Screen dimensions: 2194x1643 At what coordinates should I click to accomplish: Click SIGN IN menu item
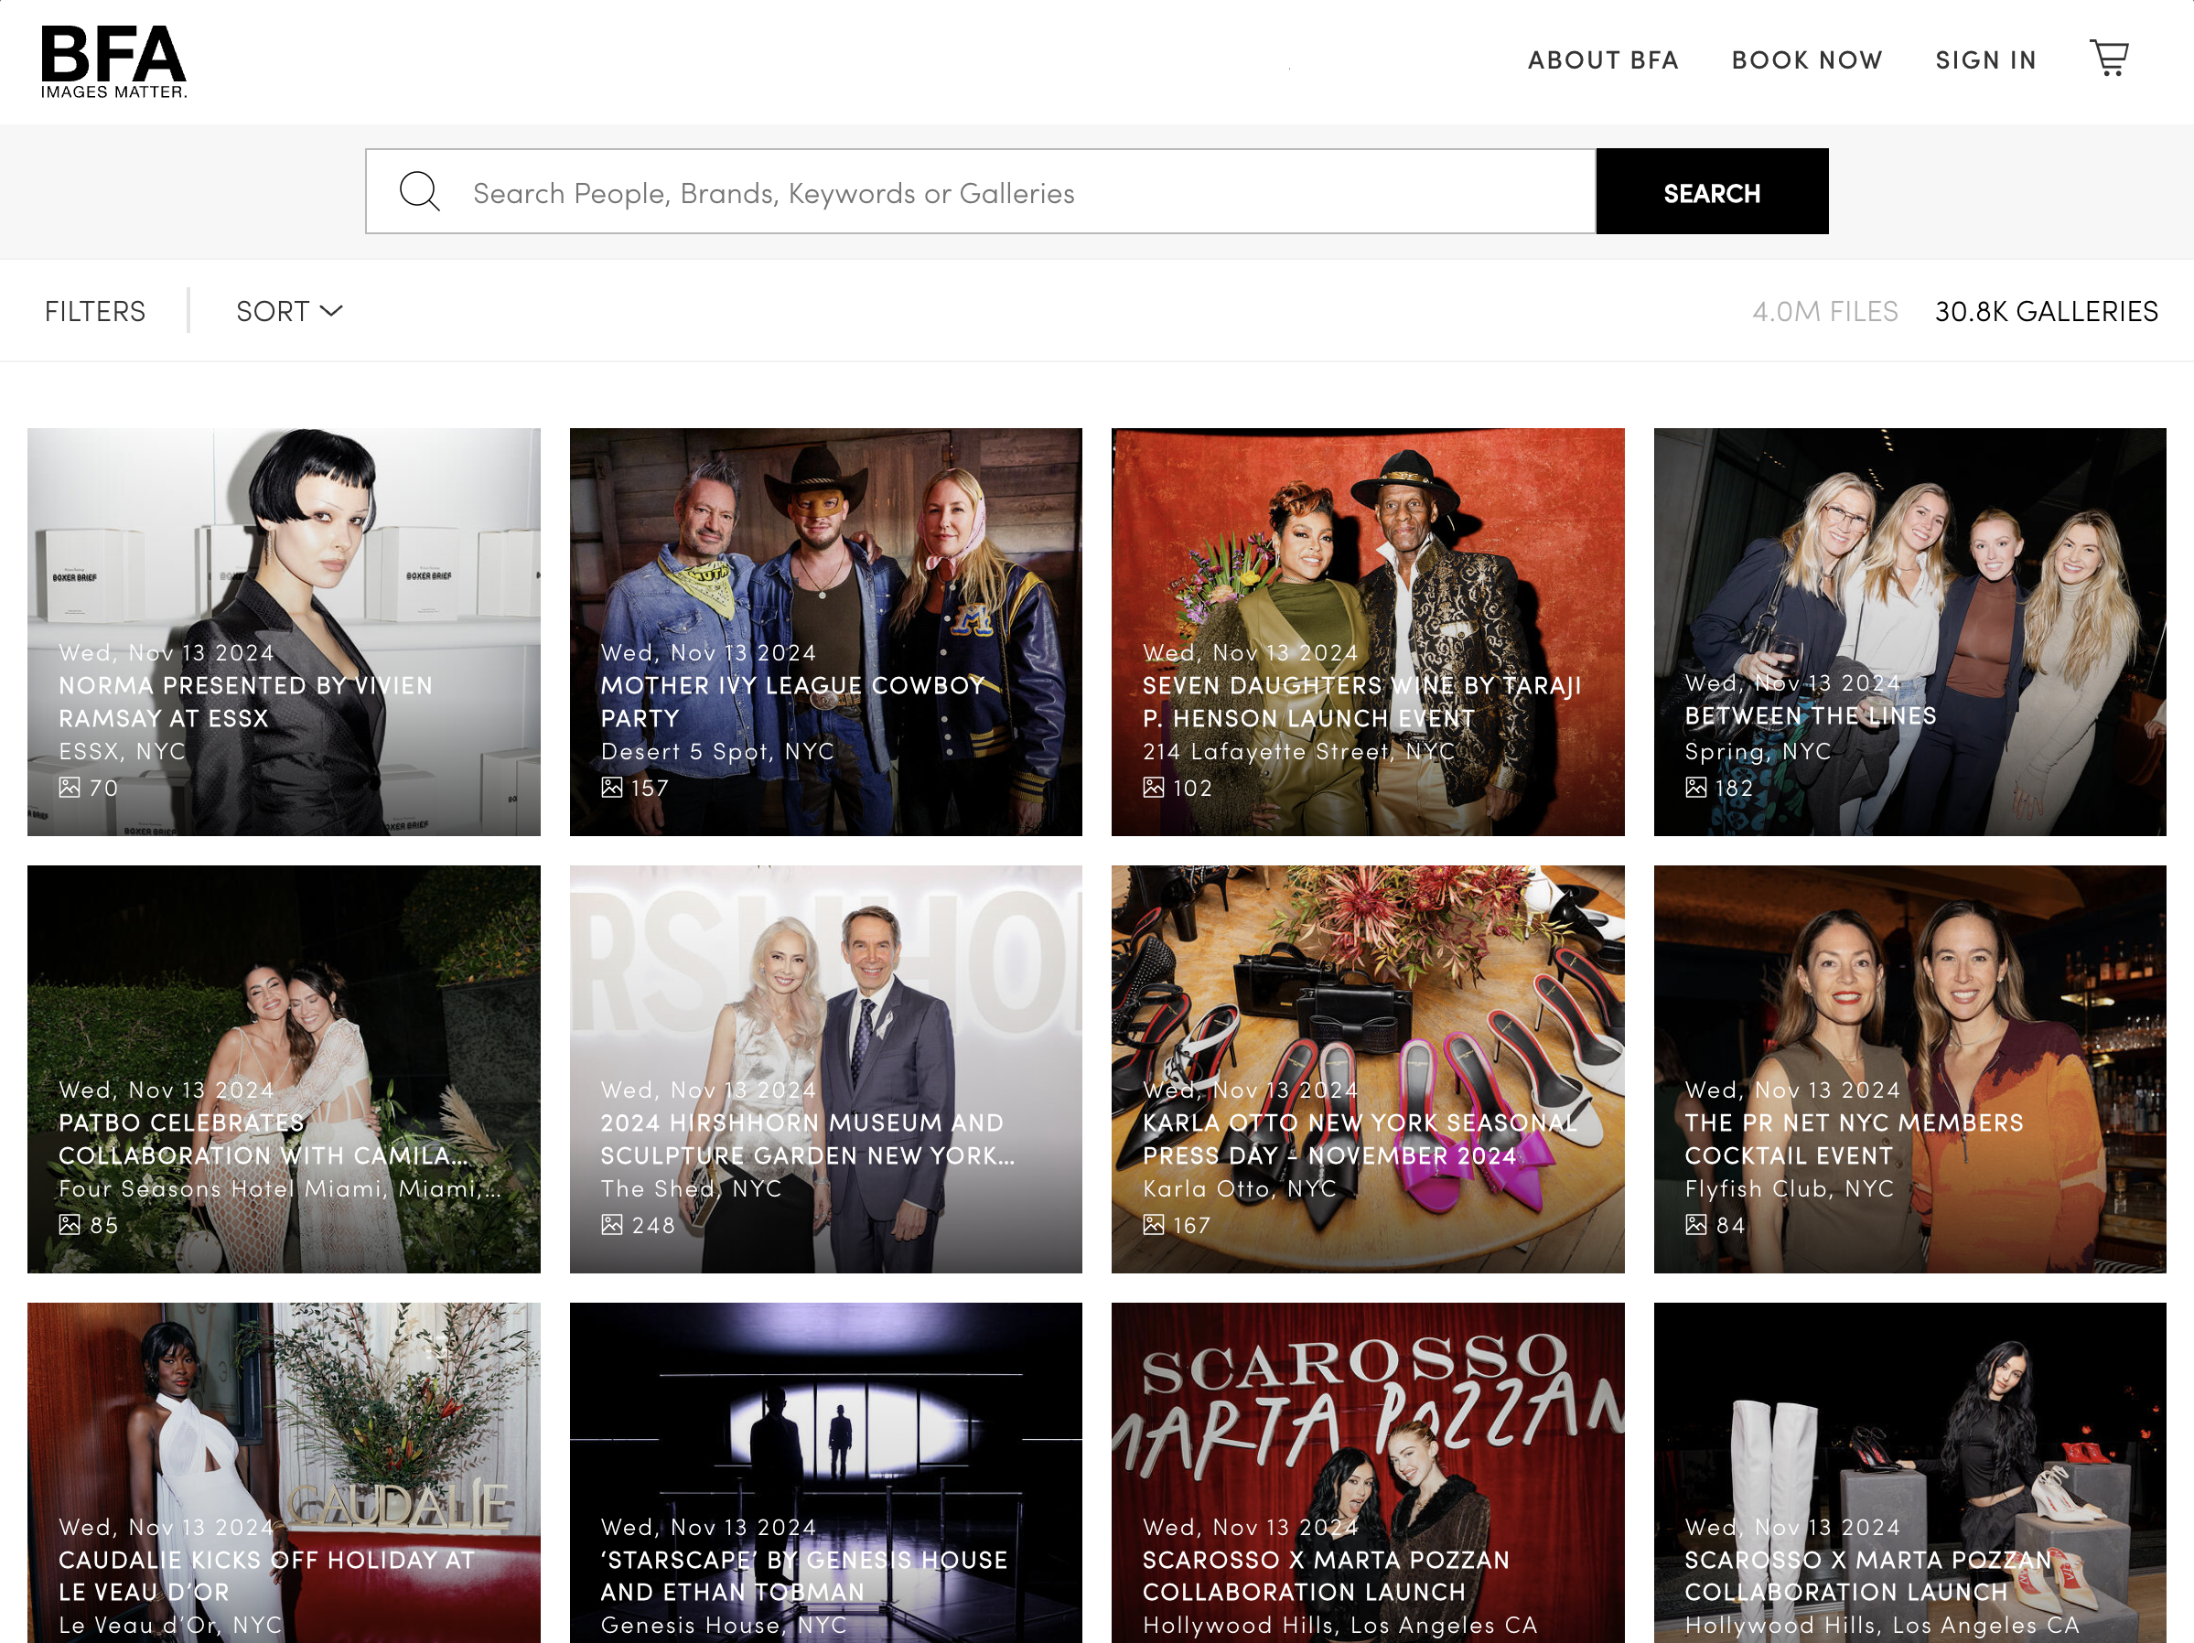(1987, 59)
